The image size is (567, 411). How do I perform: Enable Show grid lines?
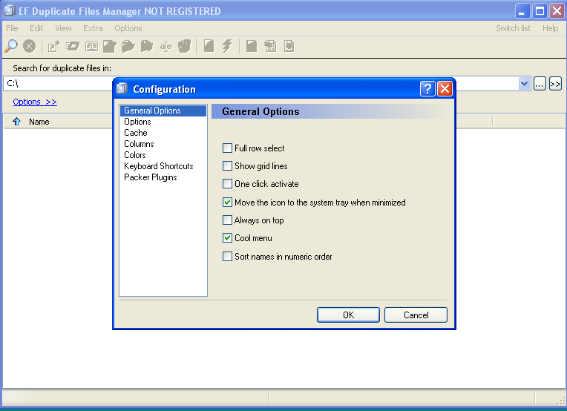pos(227,166)
